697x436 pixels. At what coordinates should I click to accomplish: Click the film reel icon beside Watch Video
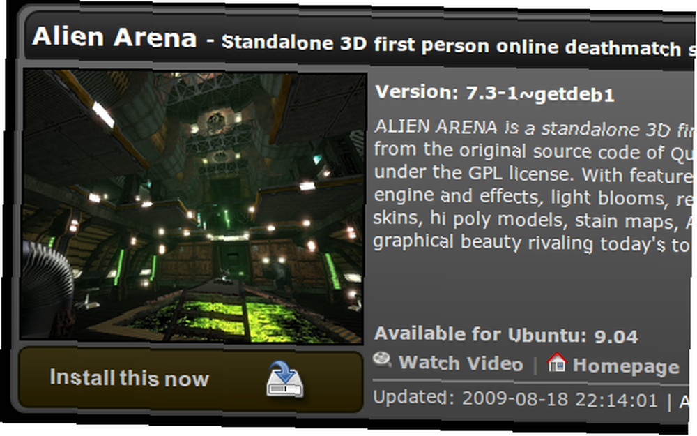(382, 359)
